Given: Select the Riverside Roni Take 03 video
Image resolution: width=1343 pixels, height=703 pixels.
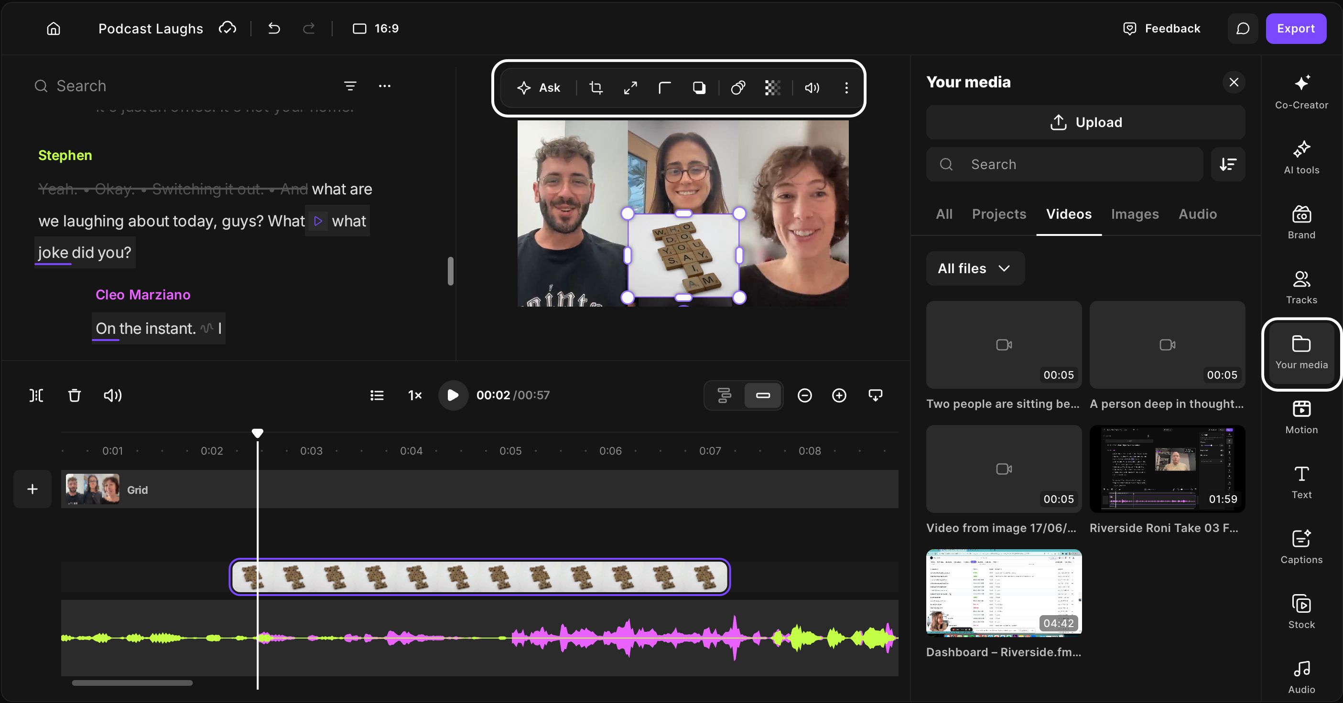Looking at the screenshot, I should tap(1167, 469).
